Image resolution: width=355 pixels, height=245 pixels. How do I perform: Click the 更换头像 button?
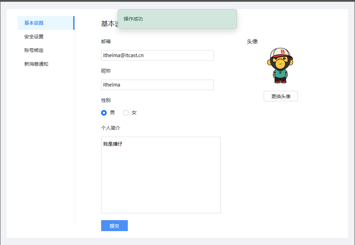[281, 96]
